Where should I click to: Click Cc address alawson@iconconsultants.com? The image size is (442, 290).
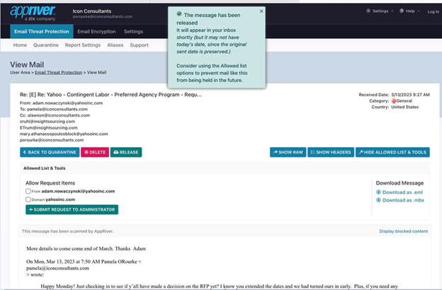[59, 115]
